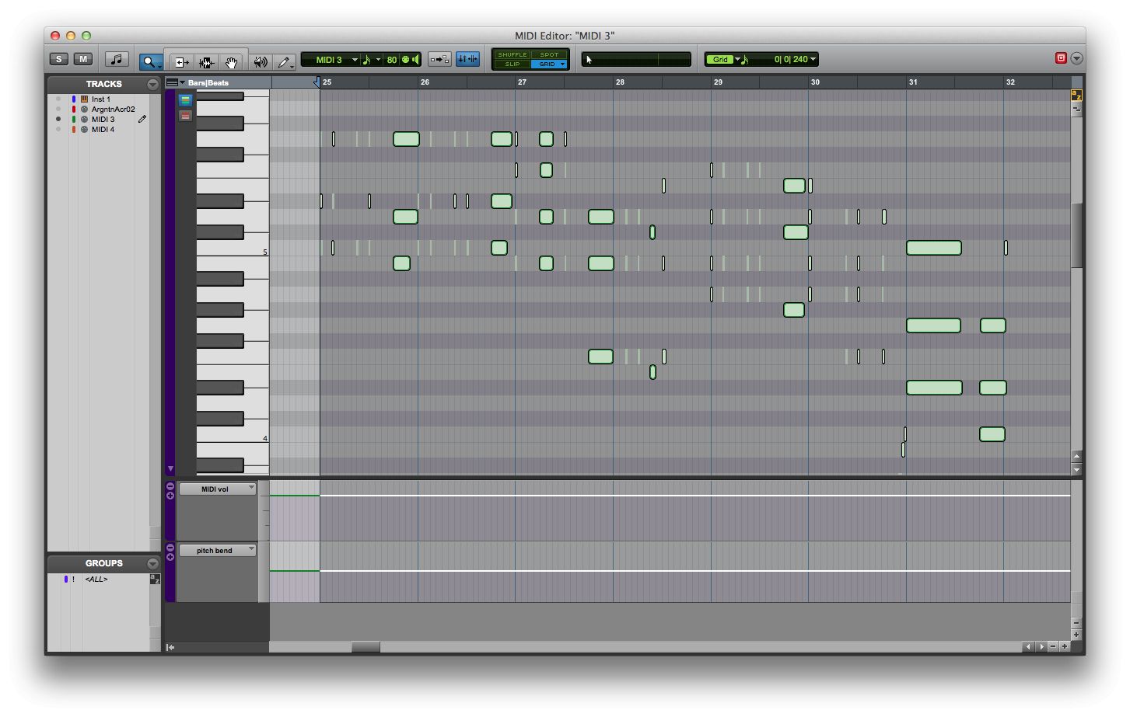Zoom out horizontally with bottom minus button

tap(1053, 646)
